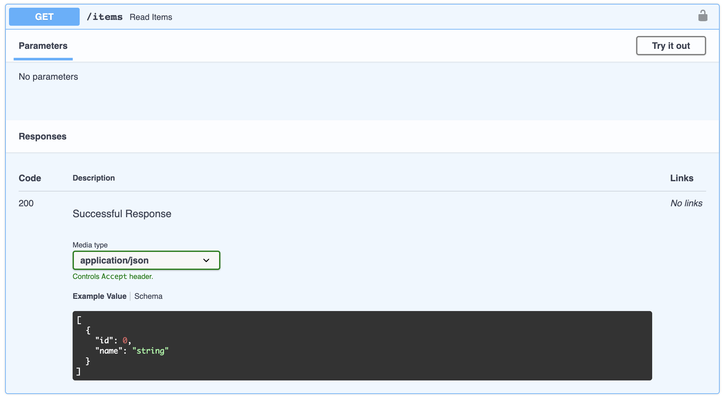Select application/json media type option
This screenshot has height=401, width=728.
pyautogui.click(x=146, y=260)
